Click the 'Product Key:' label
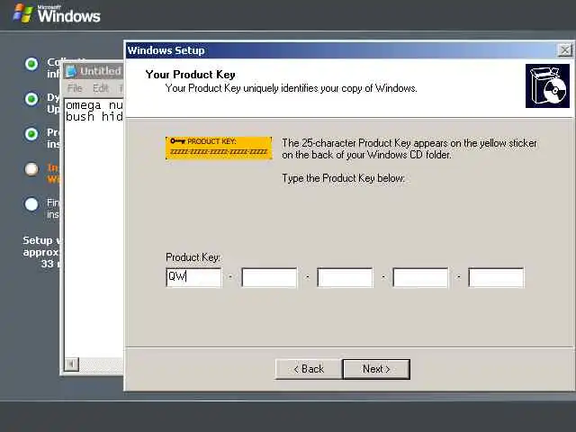 click(193, 257)
